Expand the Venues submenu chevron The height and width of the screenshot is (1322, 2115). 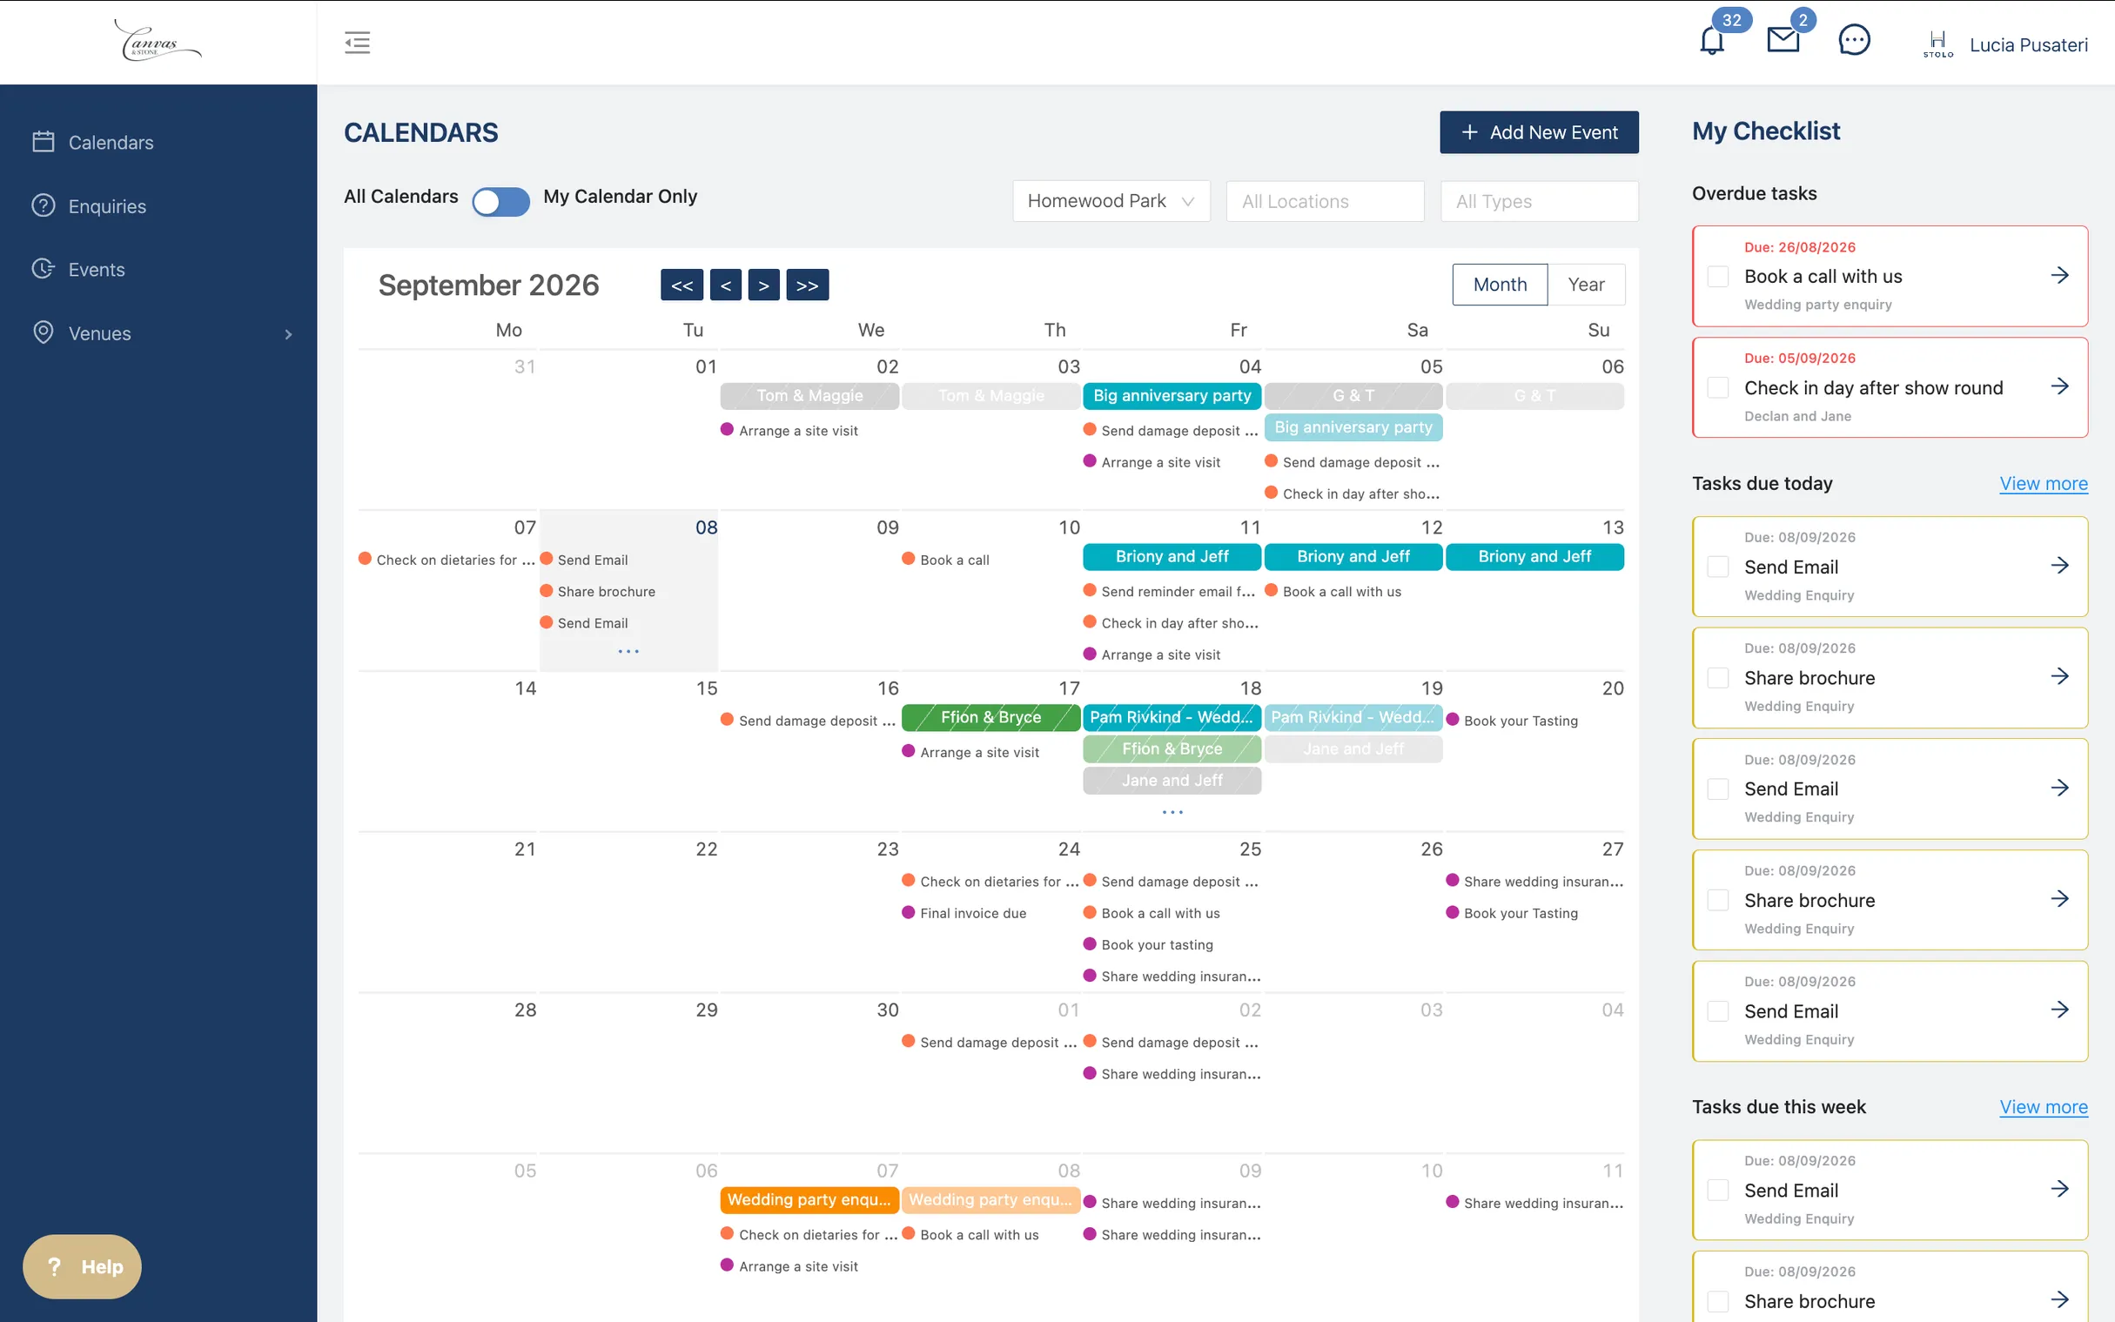point(289,334)
